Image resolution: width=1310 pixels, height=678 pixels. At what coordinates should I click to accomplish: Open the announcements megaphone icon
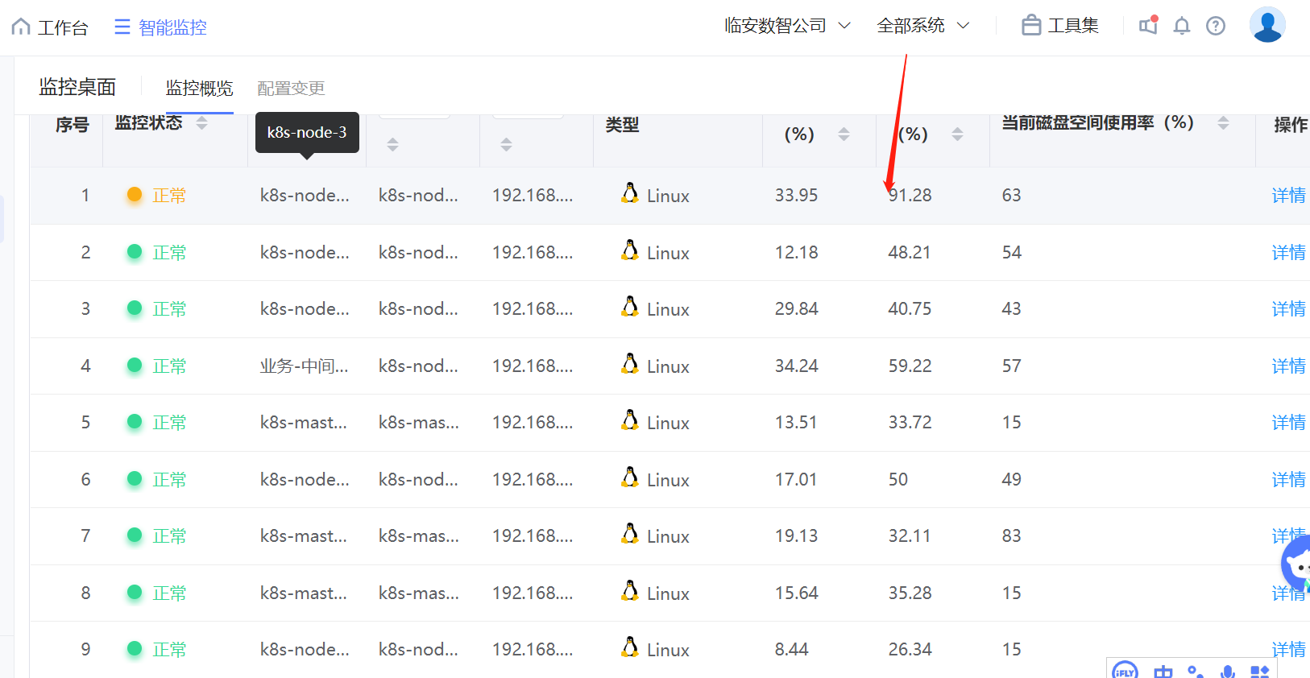pos(1148,26)
